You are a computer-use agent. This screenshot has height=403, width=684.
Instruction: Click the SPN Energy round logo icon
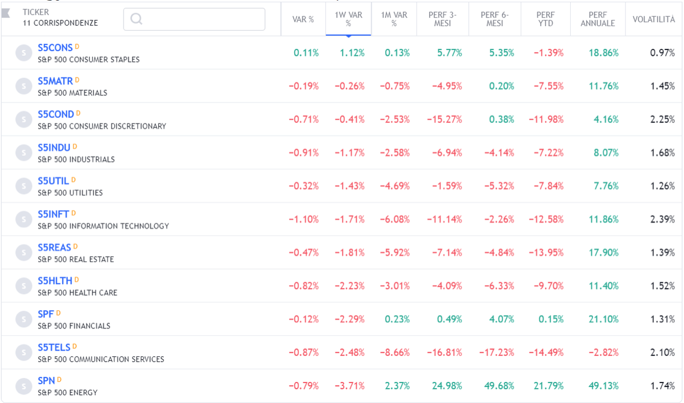[23, 385]
